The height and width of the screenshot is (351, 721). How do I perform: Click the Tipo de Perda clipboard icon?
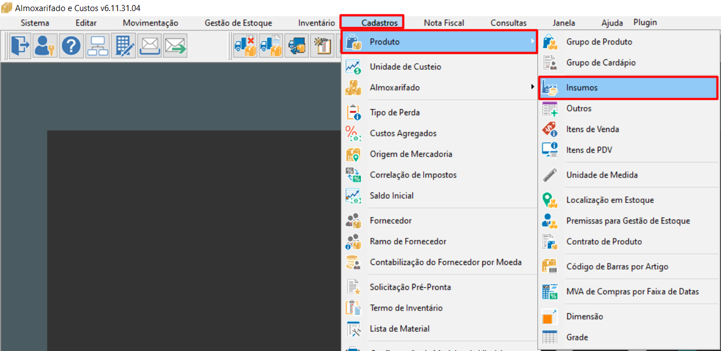click(x=354, y=113)
